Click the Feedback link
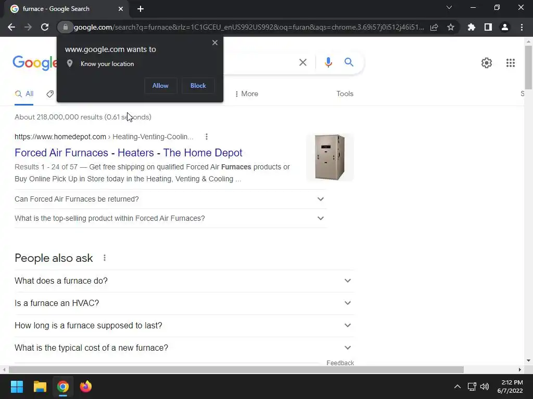Viewport: 533px width, 399px height. click(x=340, y=363)
